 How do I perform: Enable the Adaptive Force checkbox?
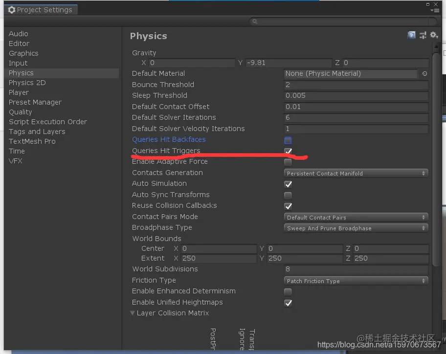[x=288, y=162]
